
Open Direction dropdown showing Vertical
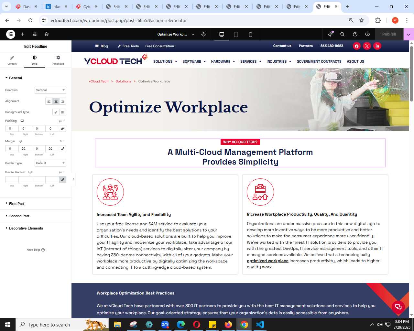click(50, 90)
